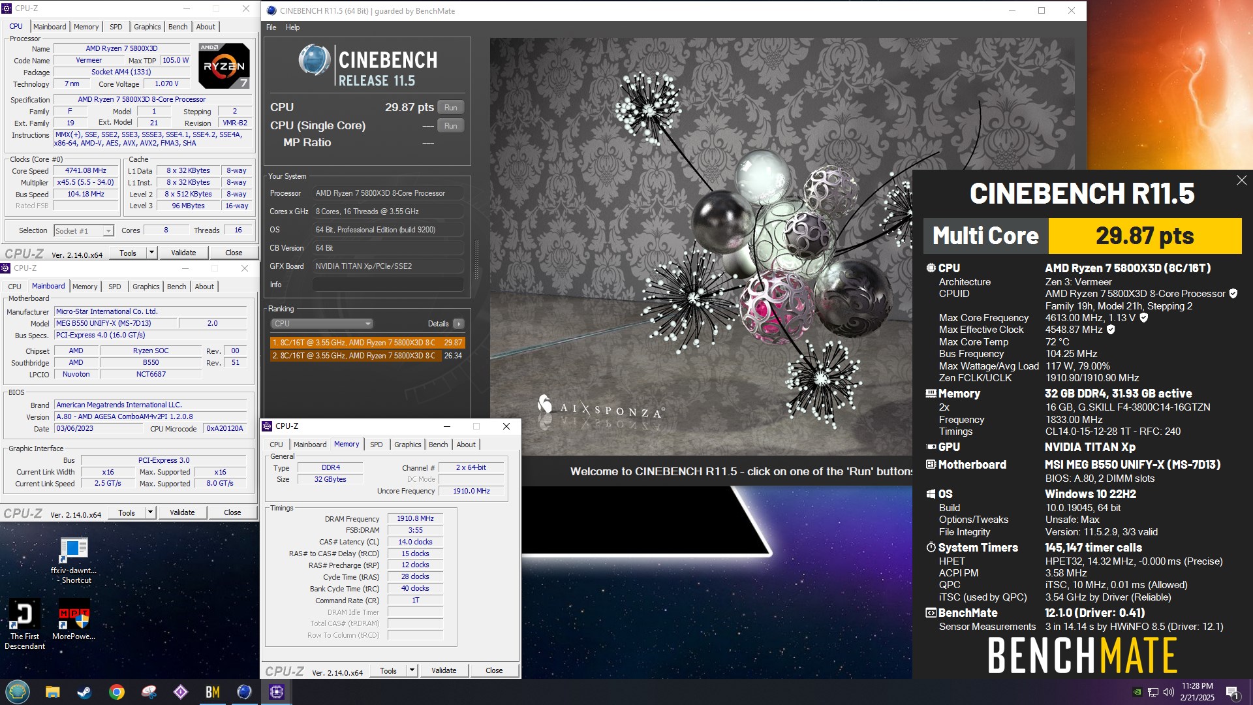The image size is (1253, 705).
Task: Click Close in top CPU-Z window footer
Action: click(234, 253)
